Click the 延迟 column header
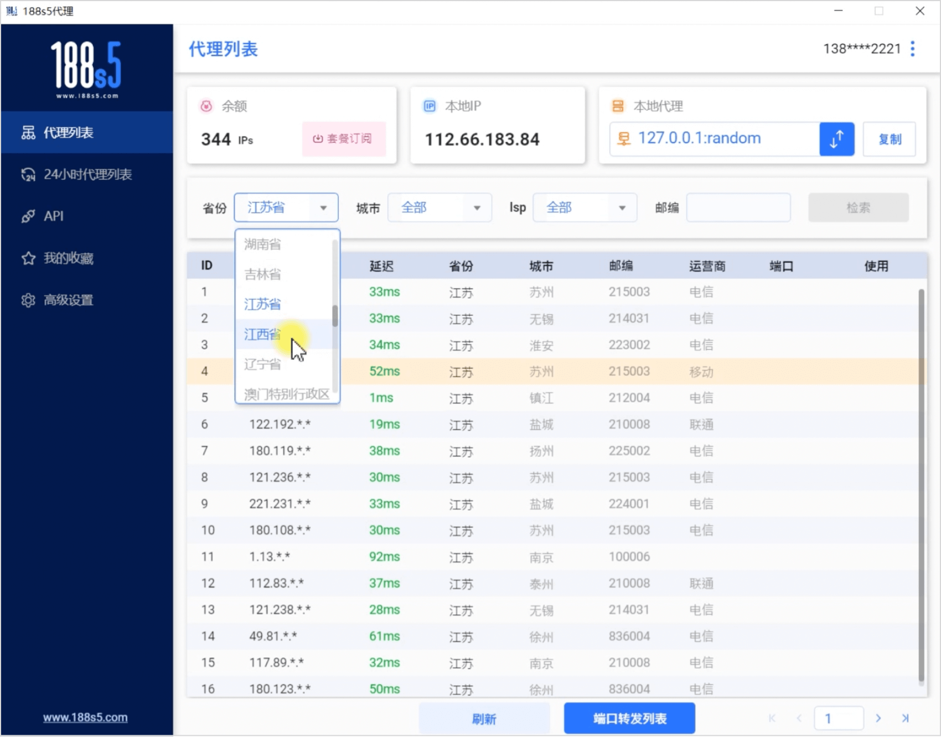 point(381,266)
